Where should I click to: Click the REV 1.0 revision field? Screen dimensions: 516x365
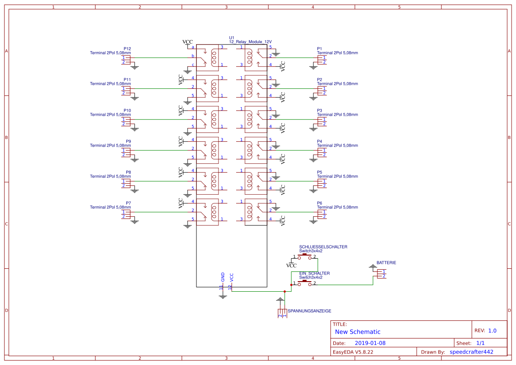tap(492, 331)
